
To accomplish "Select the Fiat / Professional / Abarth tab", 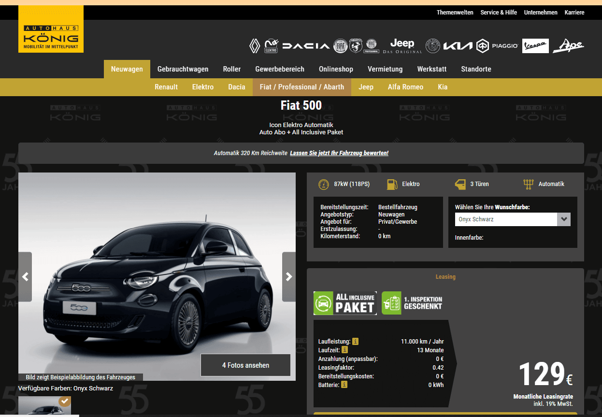I will point(302,87).
